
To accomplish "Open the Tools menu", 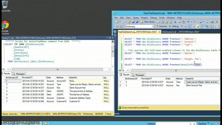I will click(162, 18).
